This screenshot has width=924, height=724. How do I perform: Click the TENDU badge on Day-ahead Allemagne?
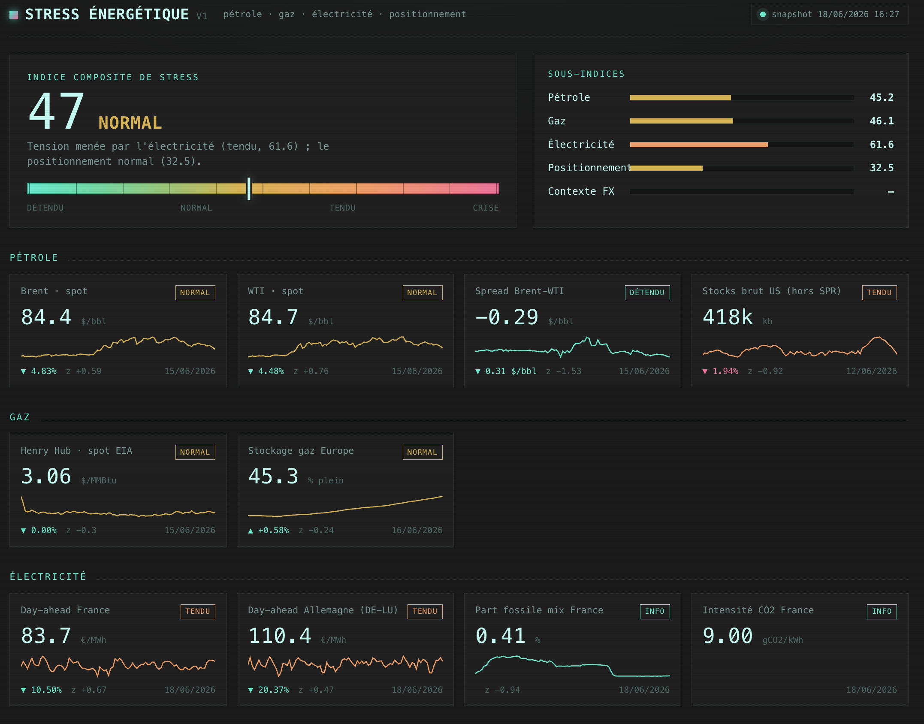425,611
